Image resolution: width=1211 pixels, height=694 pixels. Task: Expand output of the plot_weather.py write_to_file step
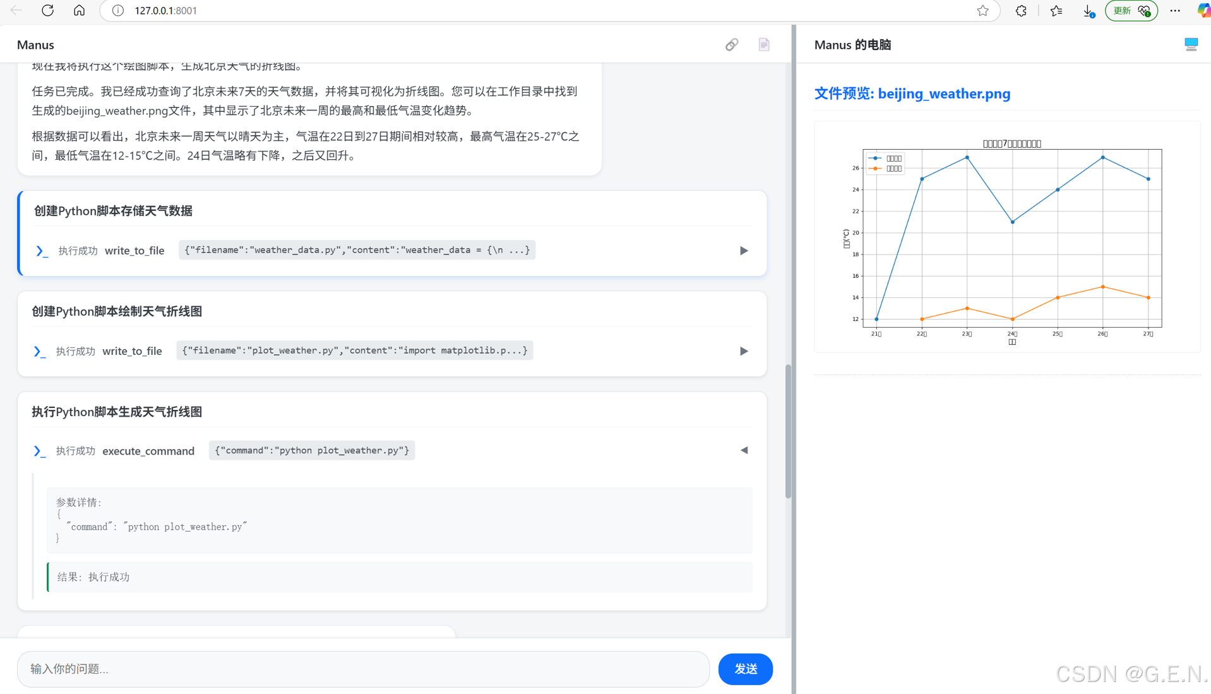click(x=743, y=351)
